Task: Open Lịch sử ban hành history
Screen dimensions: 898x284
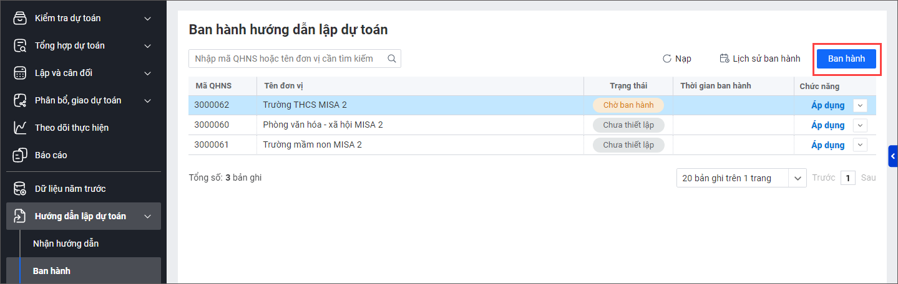Action: tap(759, 59)
